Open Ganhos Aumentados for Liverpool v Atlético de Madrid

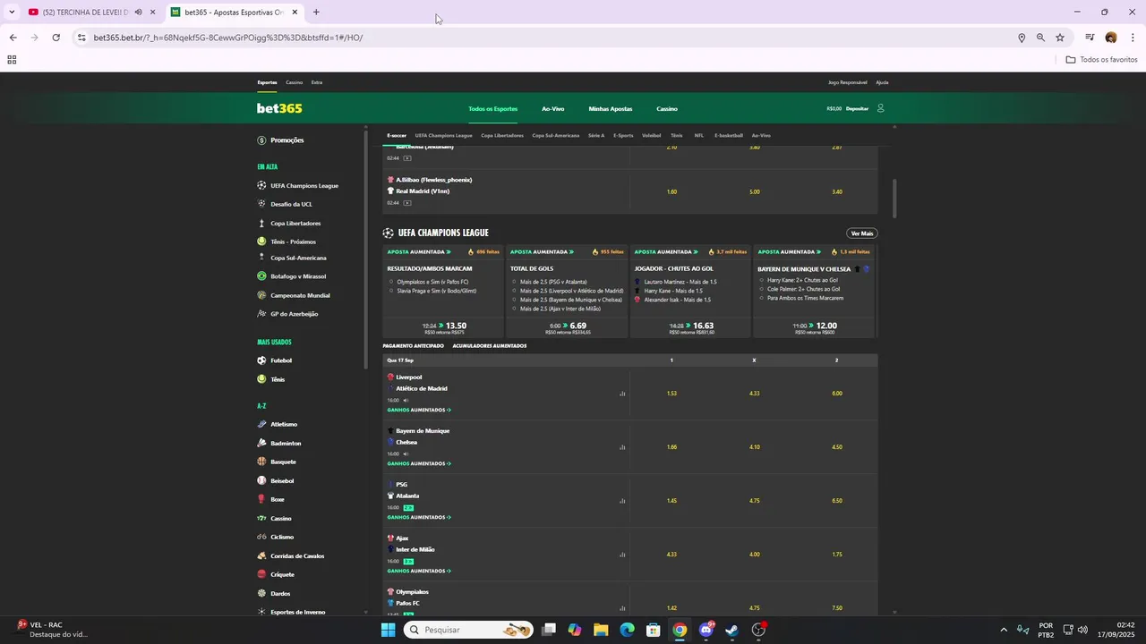[x=419, y=410]
